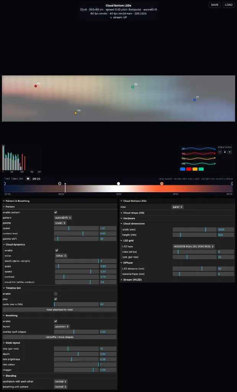The height and width of the screenshot is (392, 237).
Task: Click the cols (per row) value field 32
Action: 226,257
